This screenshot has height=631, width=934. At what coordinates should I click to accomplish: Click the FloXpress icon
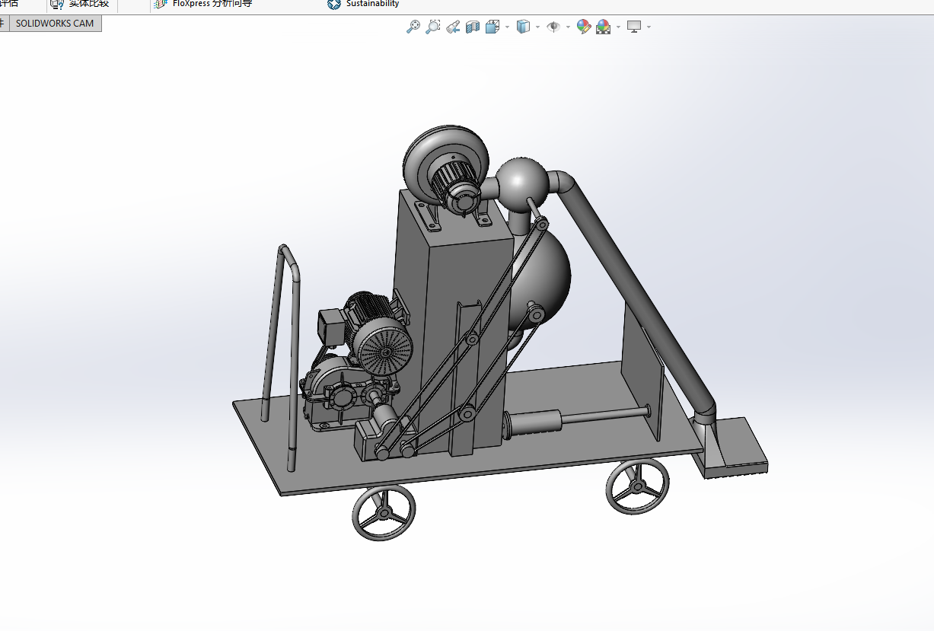[160, 4]
